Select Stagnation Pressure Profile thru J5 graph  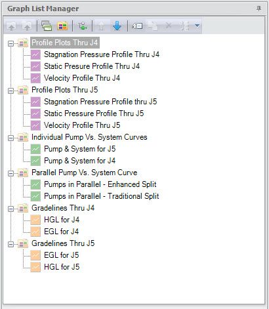(100, 102)
